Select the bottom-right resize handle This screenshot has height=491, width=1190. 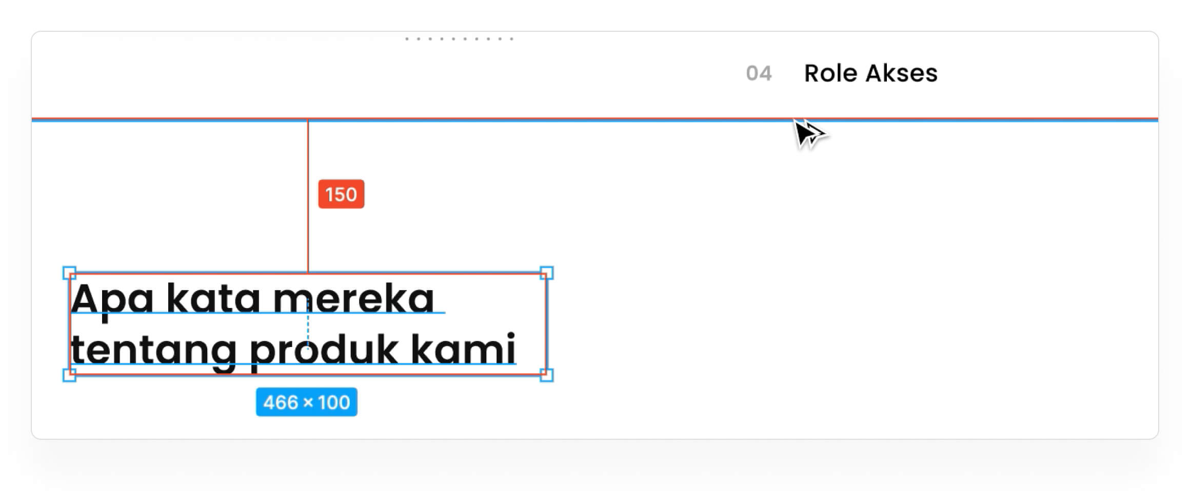547,375
